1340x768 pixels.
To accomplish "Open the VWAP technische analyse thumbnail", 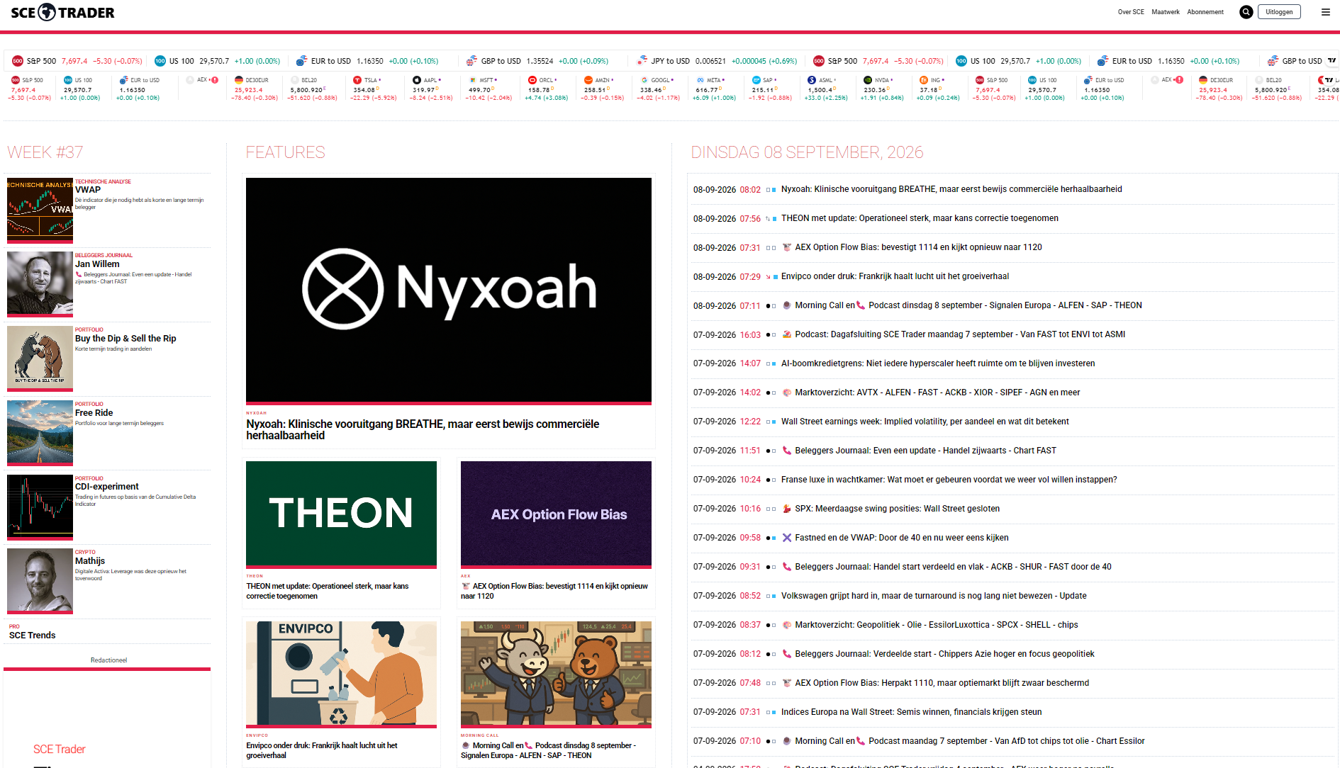I will tap(40, 210).
